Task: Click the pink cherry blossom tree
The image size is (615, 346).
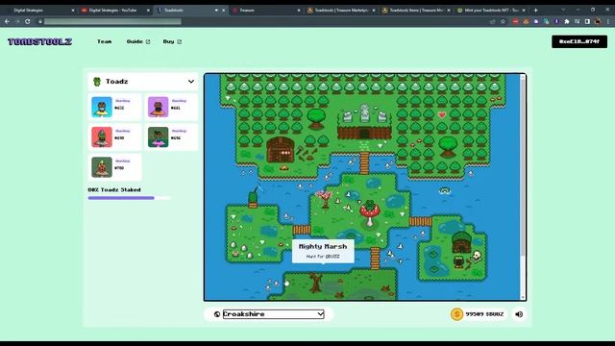Action: 324,198
